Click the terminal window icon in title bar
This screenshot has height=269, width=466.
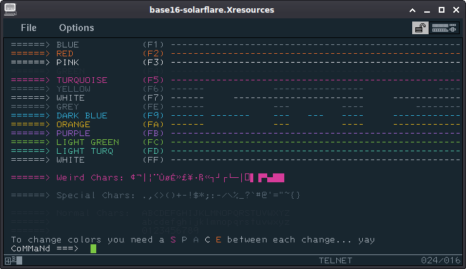(10, 9)
